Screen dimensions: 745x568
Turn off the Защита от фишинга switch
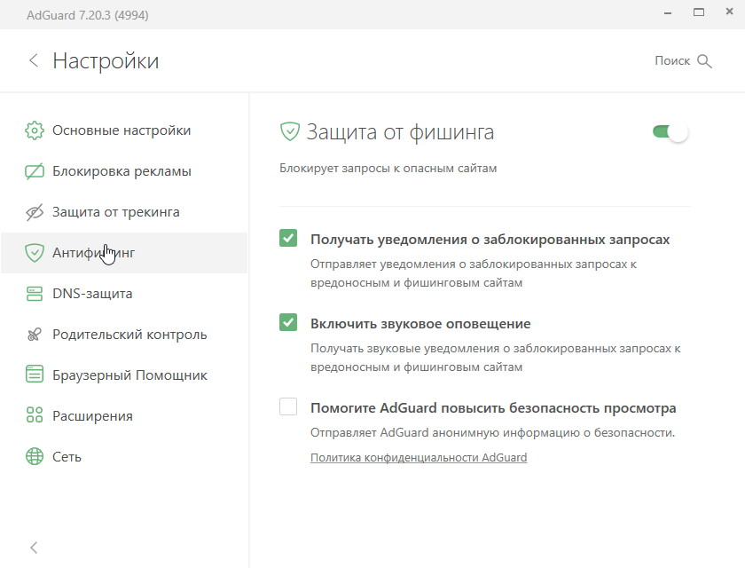[670, 131]
